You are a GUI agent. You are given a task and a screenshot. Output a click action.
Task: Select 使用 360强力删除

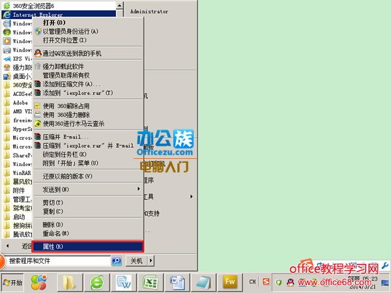point(88,115)
